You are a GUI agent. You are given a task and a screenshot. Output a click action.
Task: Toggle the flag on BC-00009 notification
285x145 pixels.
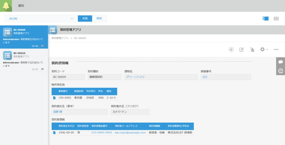tap(42, 46)
